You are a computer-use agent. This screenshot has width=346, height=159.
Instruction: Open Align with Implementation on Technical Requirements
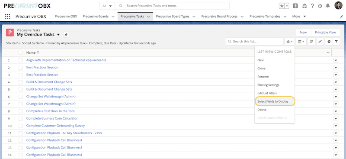(66, 60)
